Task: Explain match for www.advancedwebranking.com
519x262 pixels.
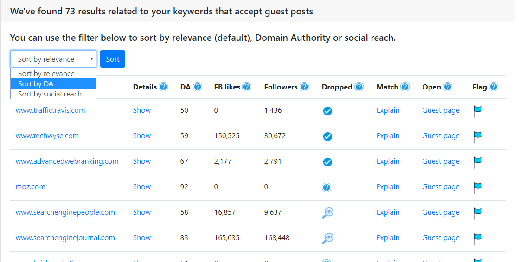Action: pyautogui.click(x=388, y=161)
